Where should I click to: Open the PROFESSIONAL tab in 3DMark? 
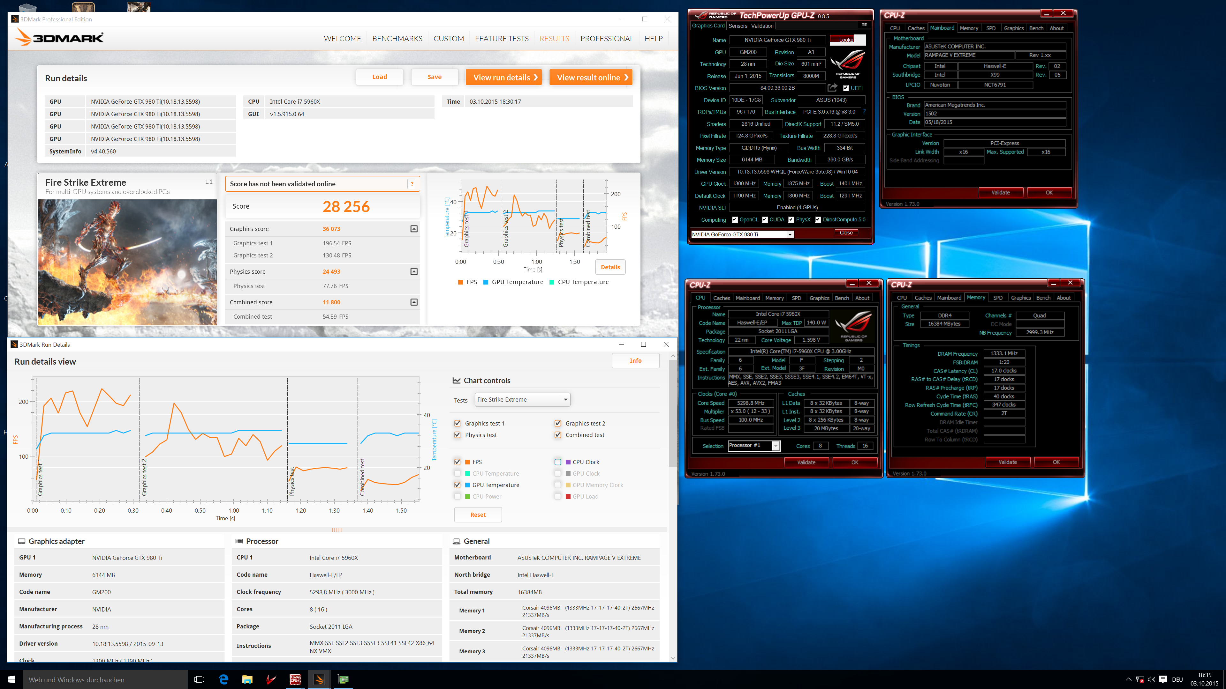pos(607,39)
